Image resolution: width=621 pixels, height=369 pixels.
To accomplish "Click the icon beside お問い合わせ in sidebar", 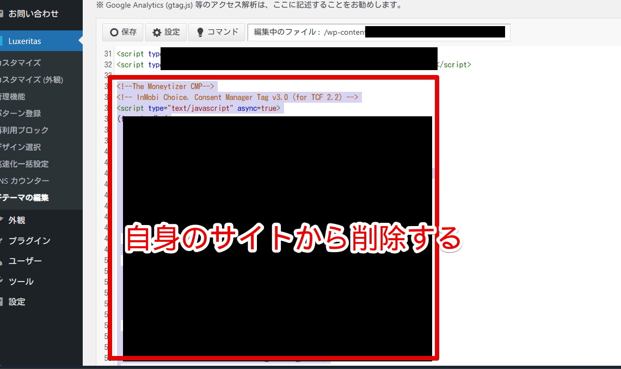I will click(x=1, y=14).
